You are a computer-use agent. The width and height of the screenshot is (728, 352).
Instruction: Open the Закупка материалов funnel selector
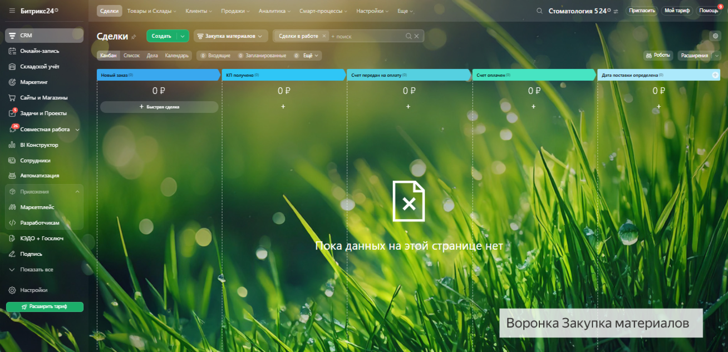231,36
